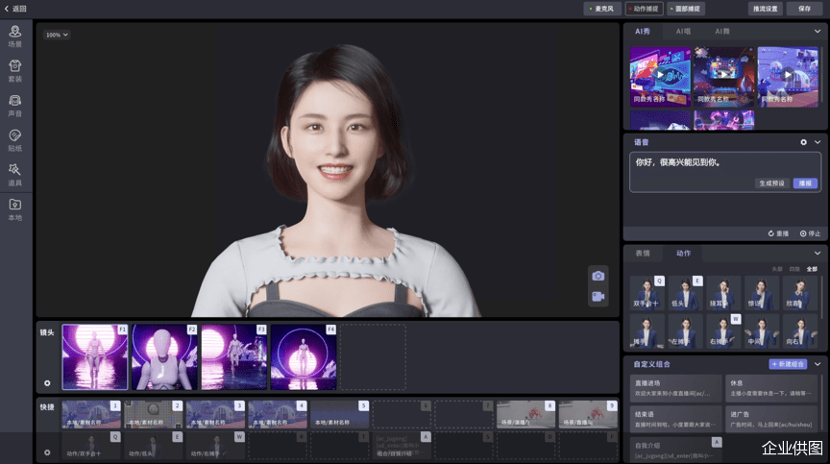Toggle 动作捕捉 motion capture
The image size is (830, 464).
pos(644,9)
